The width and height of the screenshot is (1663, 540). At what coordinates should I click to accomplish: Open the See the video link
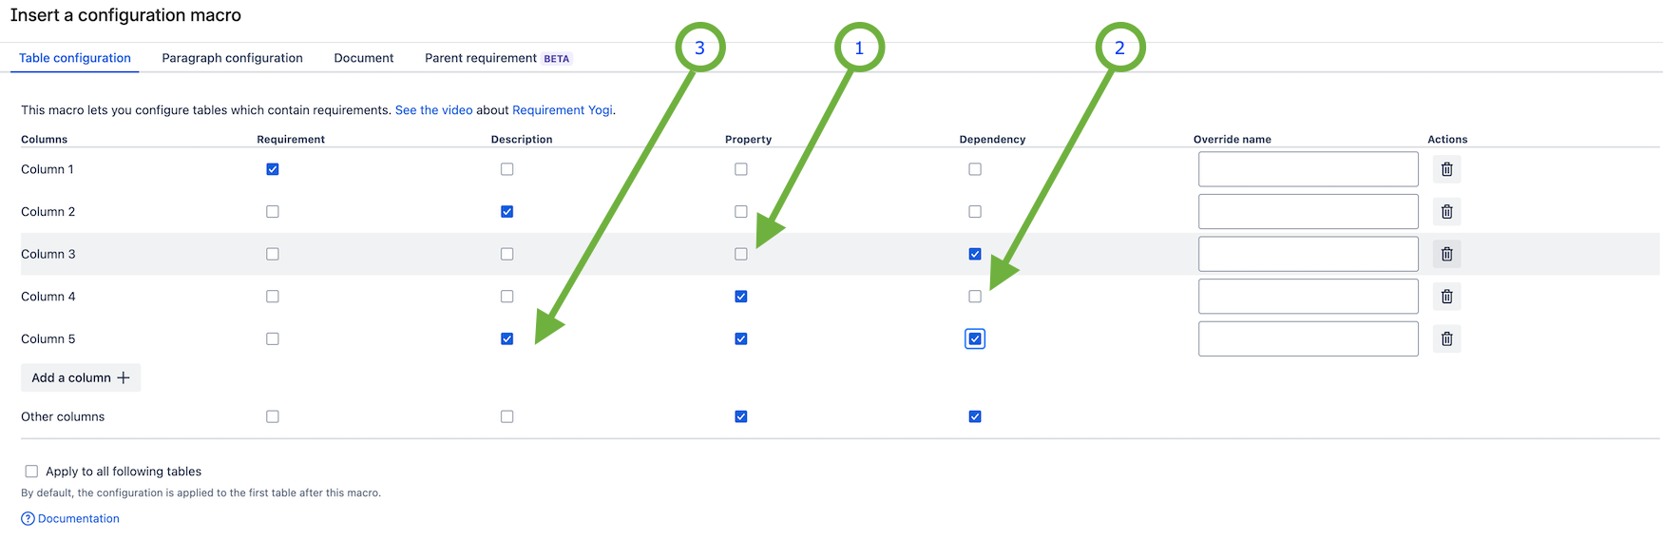[x=433, y=110]
